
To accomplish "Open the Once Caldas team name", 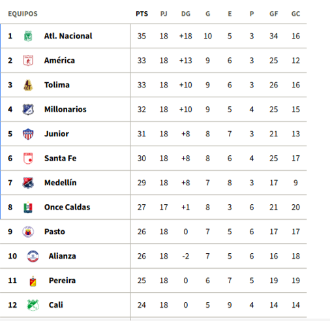I will tap(67, 207).
